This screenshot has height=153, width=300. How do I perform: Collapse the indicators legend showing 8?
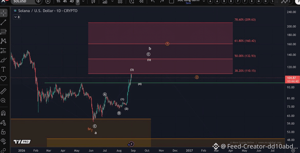[x=17, y=17]
